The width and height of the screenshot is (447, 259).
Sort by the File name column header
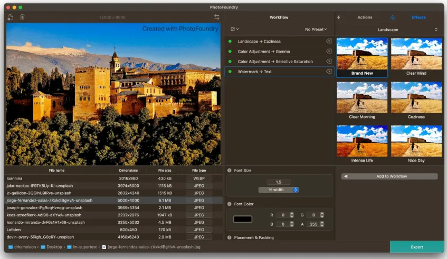click(x=56, y=171)
